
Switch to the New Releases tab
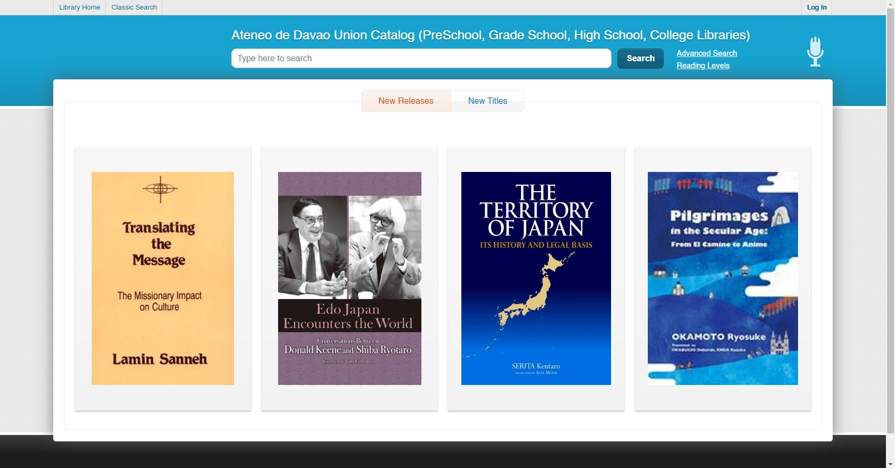(x=406, y=101)
